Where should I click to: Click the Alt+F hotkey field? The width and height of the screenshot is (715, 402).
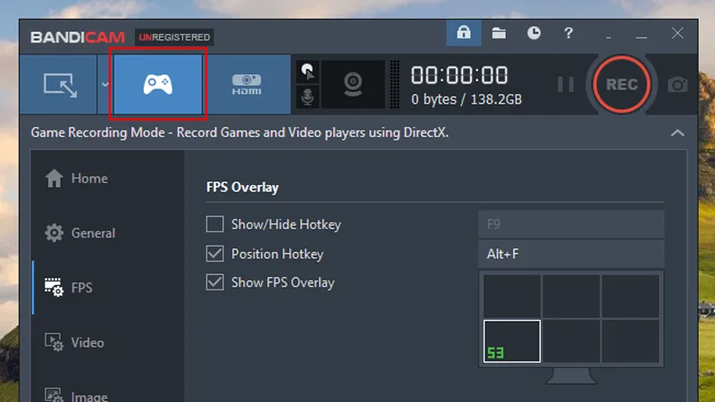[571, 254]
